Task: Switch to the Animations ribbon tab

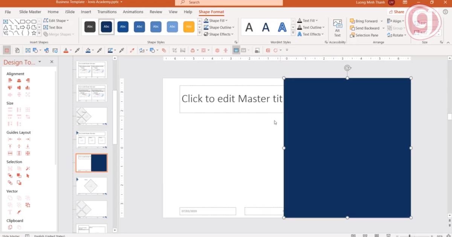Action: 133,12
